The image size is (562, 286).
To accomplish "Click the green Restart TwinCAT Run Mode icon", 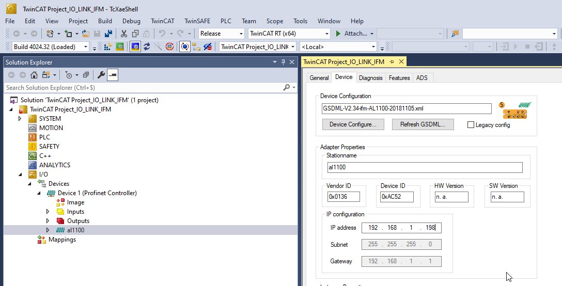I will tap(120, 46).
